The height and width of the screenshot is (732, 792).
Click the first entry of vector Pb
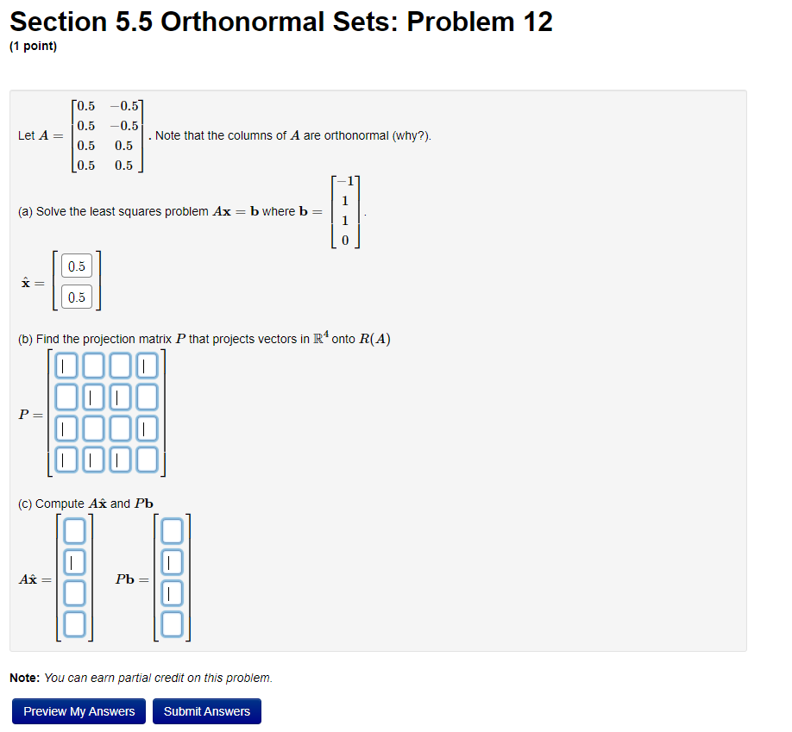171,530
